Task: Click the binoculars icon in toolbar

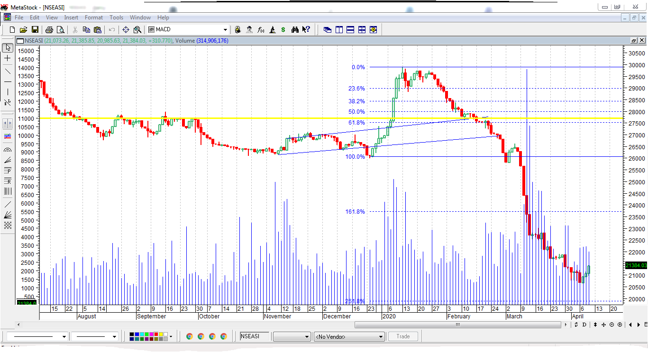Action: [x=295, y=29]
